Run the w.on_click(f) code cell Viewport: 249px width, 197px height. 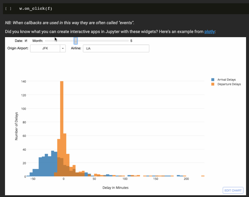8,9
